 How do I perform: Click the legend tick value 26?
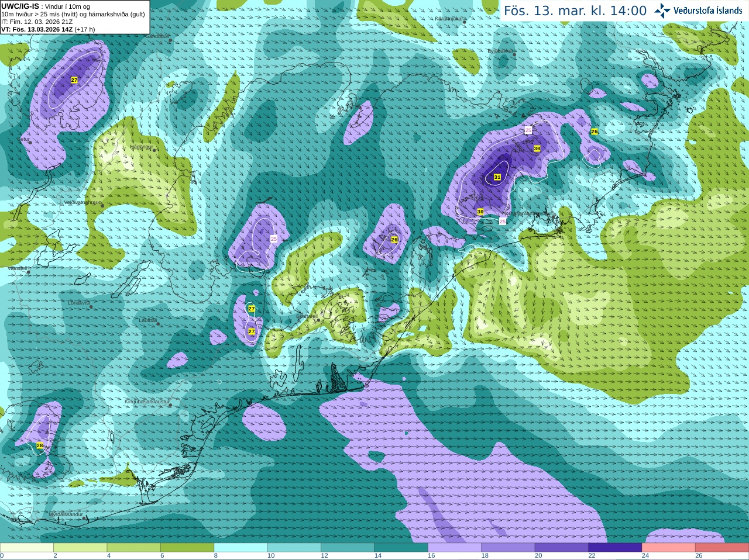pyautogui.click(x=699, y=556)
